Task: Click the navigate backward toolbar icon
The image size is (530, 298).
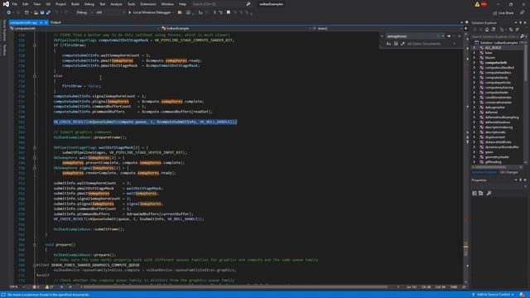Action: [8, 12]
